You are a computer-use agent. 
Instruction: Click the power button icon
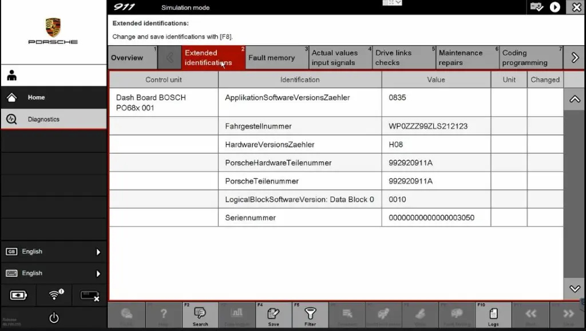click(x=54, y=318)
